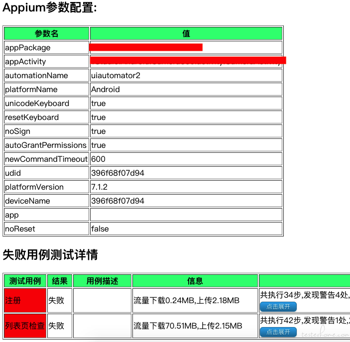The image size is (350, 342).
Task: Click the 失败用例测试详情 heading
Action: 50,254
